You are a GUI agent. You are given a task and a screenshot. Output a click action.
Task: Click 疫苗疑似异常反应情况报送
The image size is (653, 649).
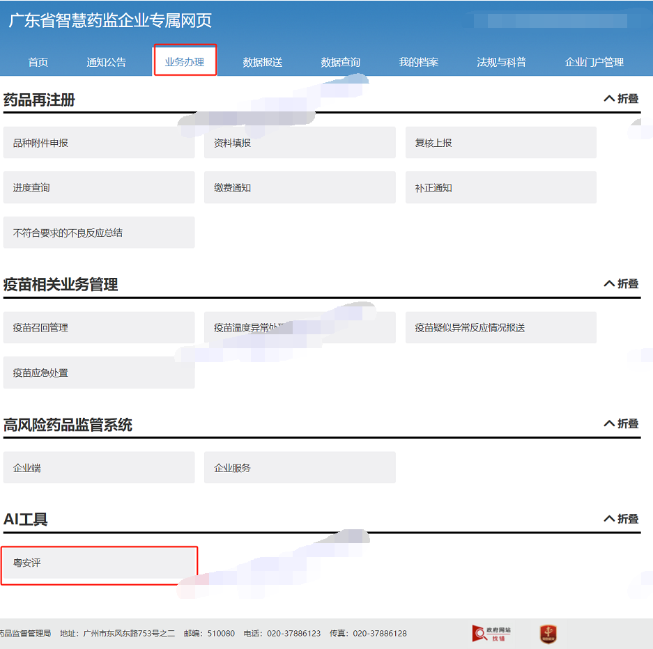coord(500,327)
